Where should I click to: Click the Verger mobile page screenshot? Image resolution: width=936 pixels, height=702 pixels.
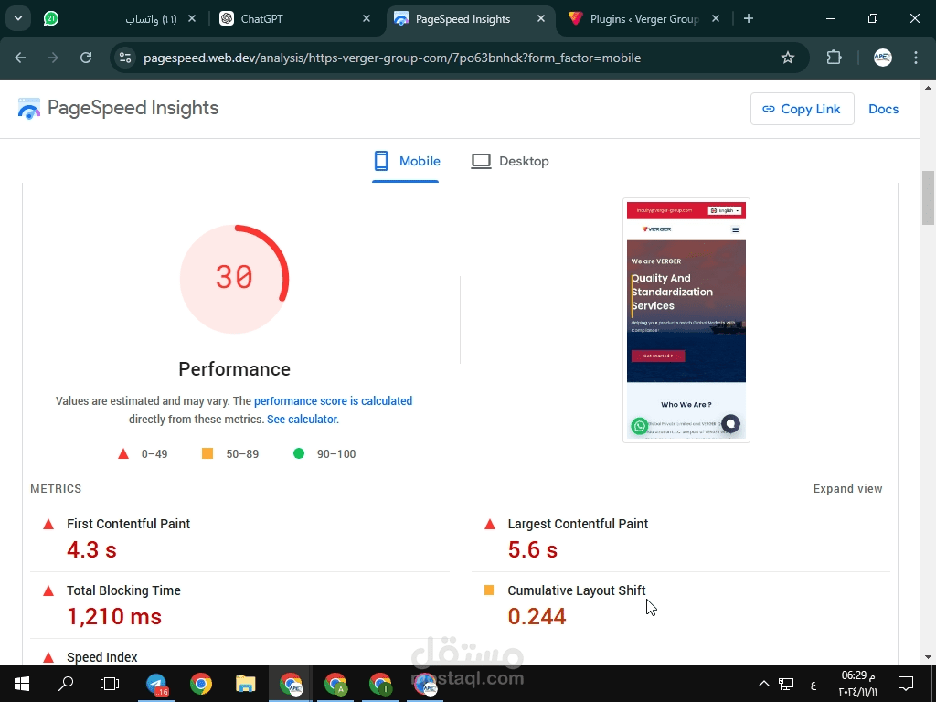(686, 320)
